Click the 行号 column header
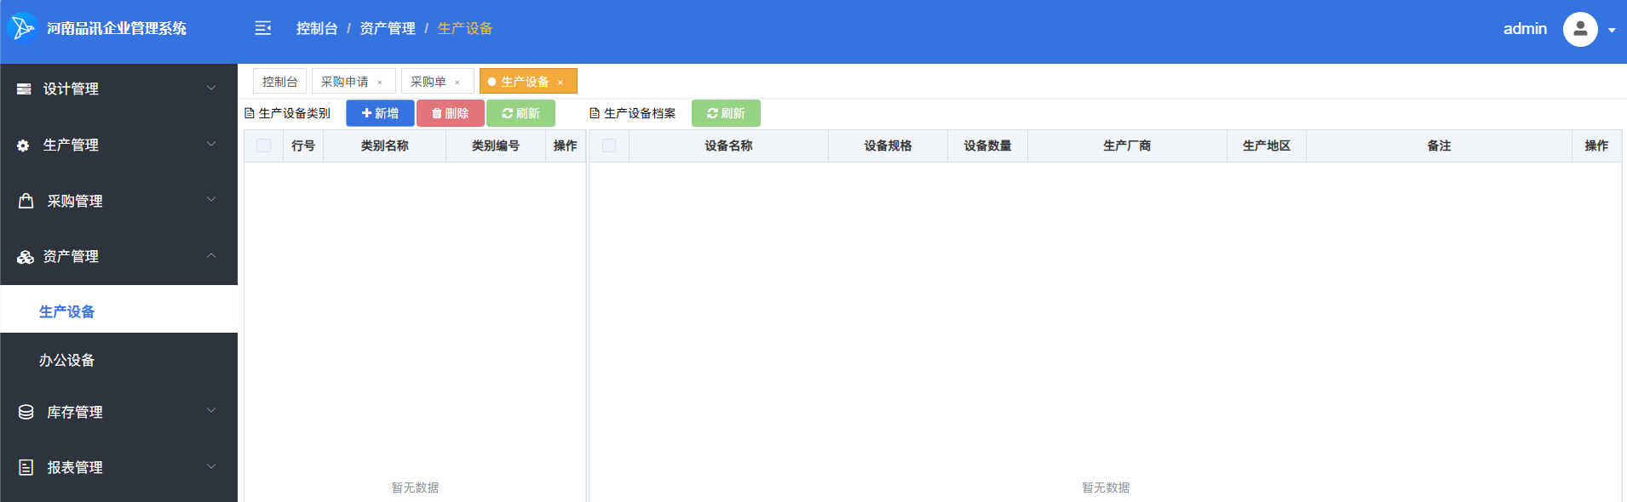Screen dimensions: 1627x502 click(303, 145)
